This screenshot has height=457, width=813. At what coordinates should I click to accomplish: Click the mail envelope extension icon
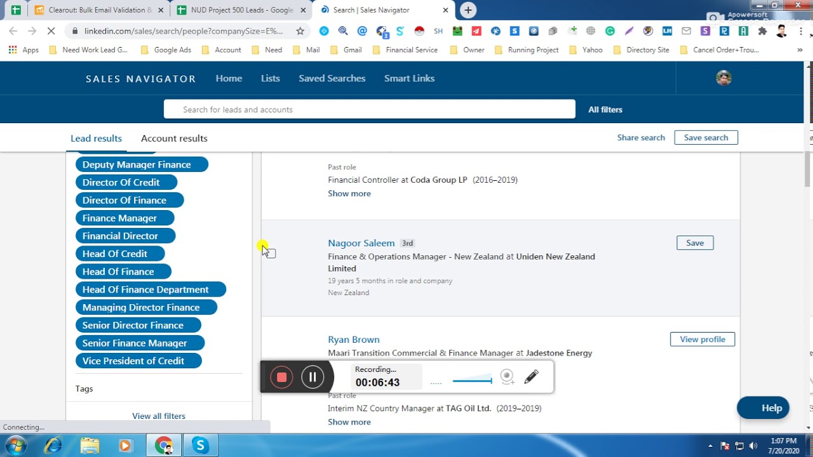click(x=686, y=31)
